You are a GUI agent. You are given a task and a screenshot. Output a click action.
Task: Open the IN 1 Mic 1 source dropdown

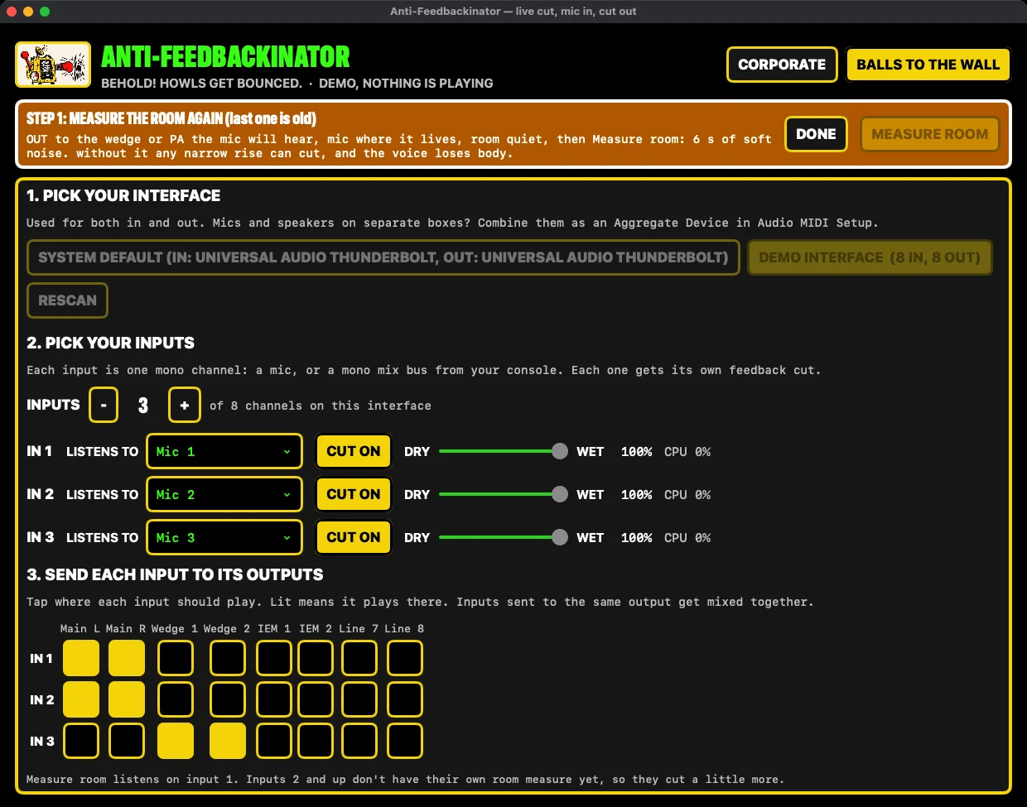224,451
